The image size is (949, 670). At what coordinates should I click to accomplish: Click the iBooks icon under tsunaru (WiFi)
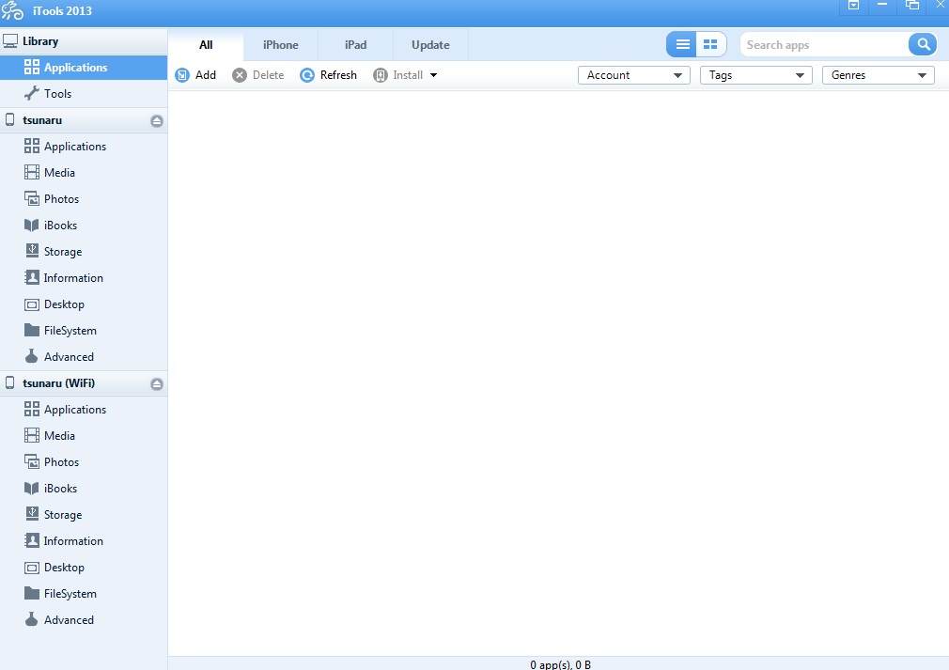coord(31,489)
